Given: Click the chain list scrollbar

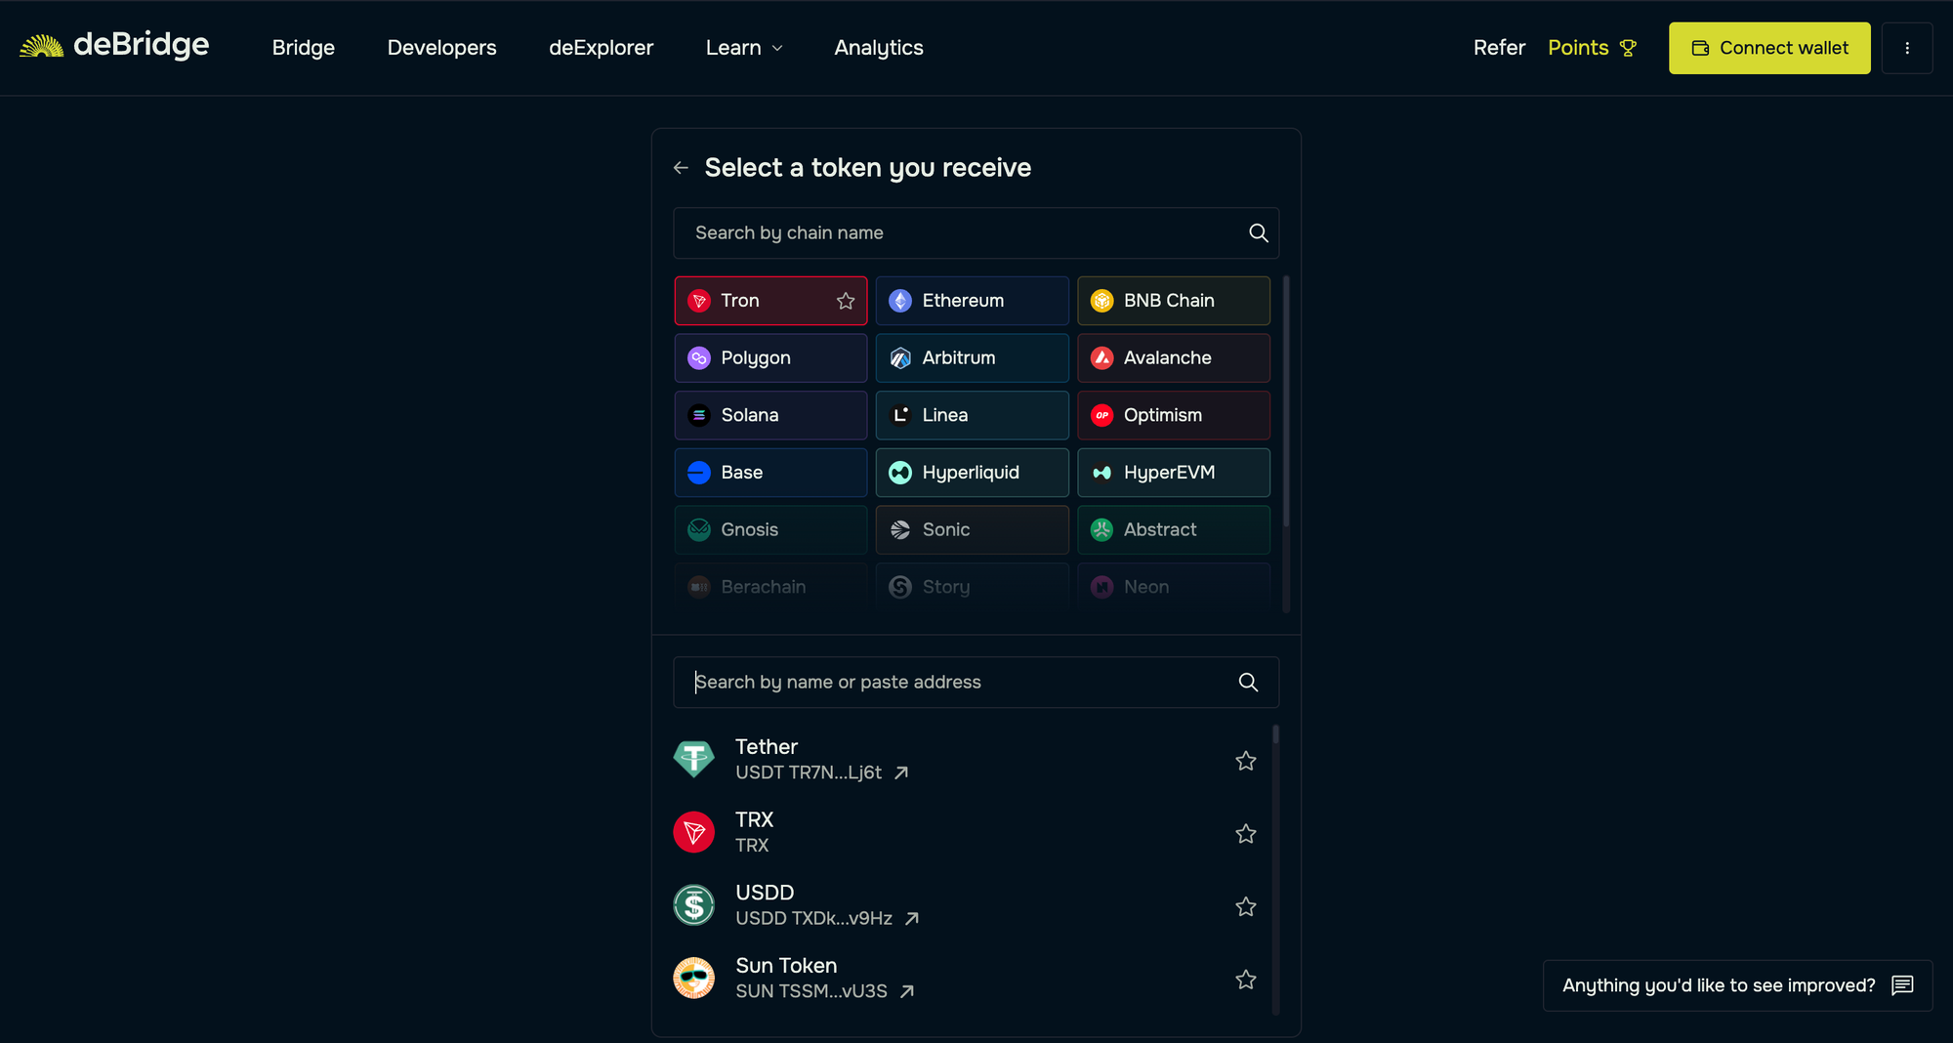Looking at the screenshot, I should pos(1285,400).
